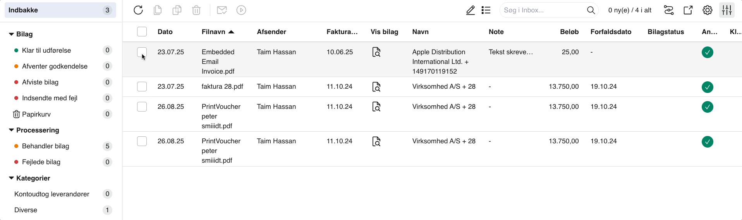Select Indbakke in the sidebar
Screen dimensions: 742x220
point(60,10)
